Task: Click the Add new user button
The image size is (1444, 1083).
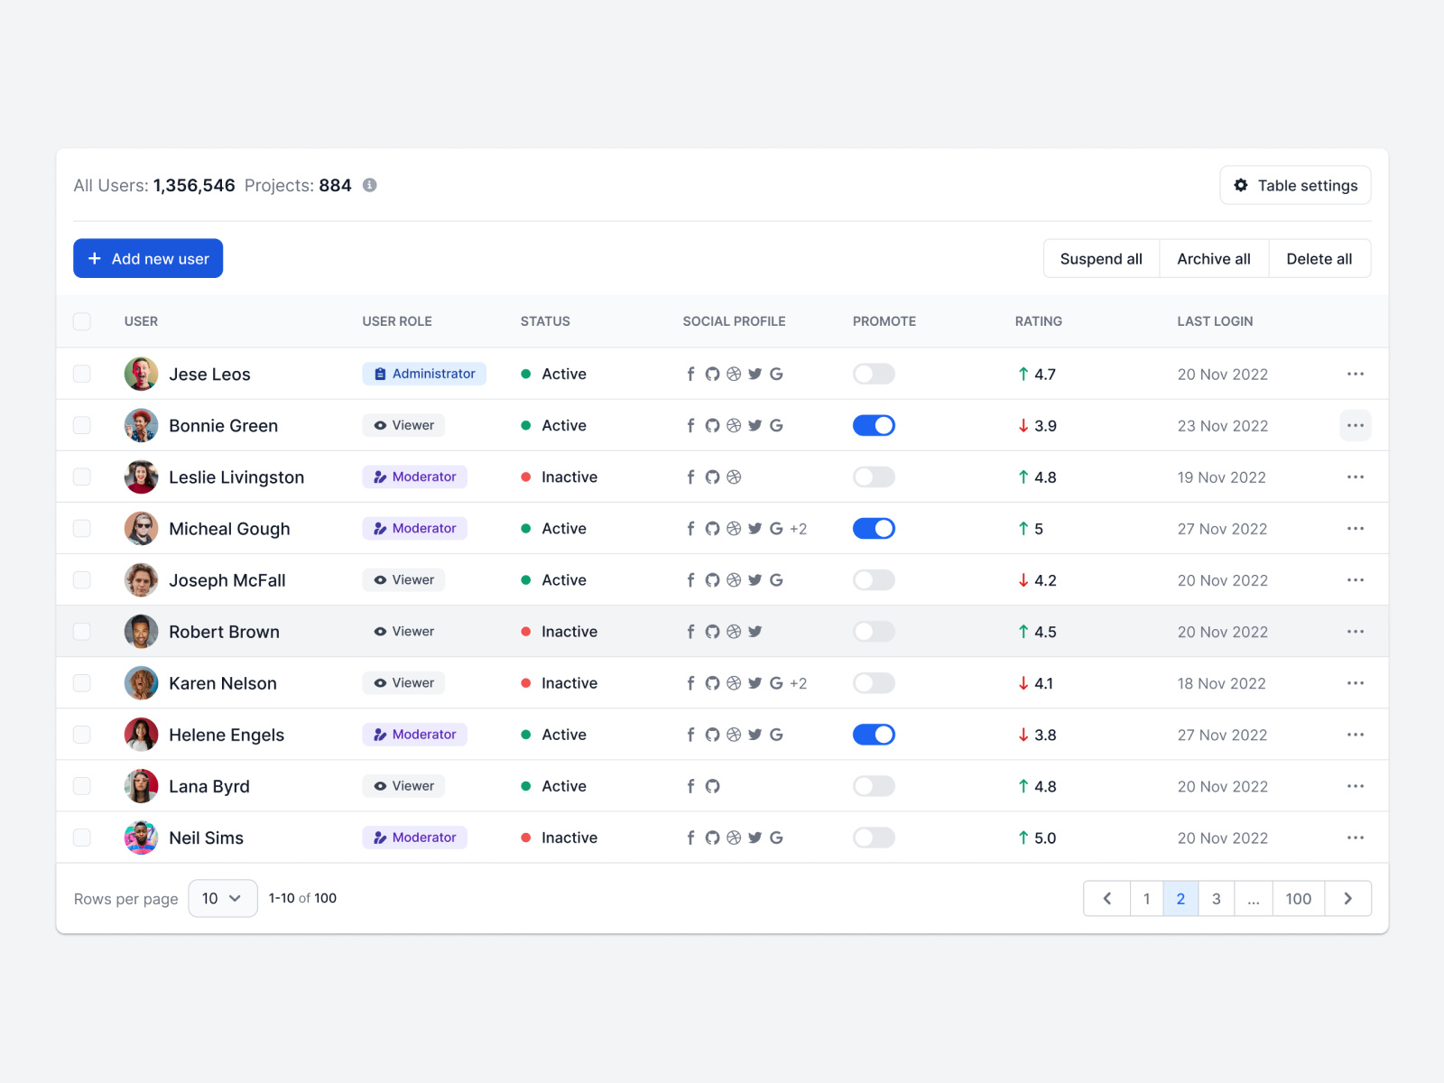Action: pos(147,258)
